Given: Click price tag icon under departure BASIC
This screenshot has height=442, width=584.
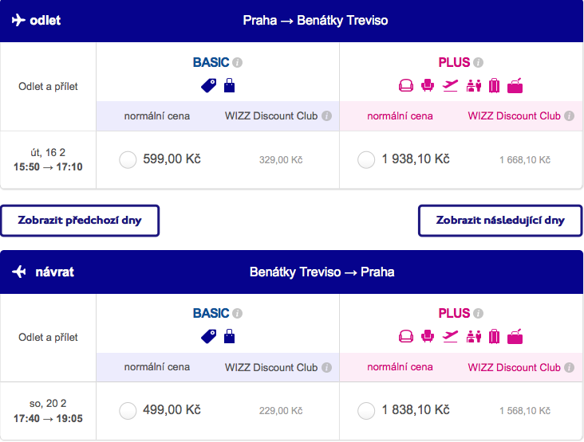Looking at the screenshot, I should (208, 85).
